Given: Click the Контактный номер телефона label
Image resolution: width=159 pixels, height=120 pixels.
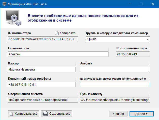Looking at the screenshot, I should tap(29, 79).
